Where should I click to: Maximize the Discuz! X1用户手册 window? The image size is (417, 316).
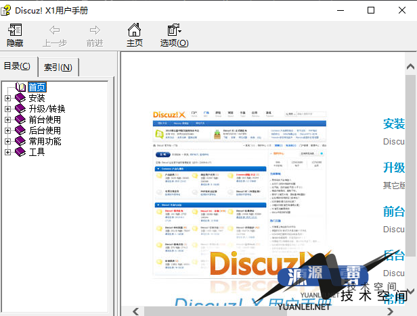tap(371, 10)
